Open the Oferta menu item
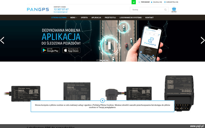 point(84,17)
